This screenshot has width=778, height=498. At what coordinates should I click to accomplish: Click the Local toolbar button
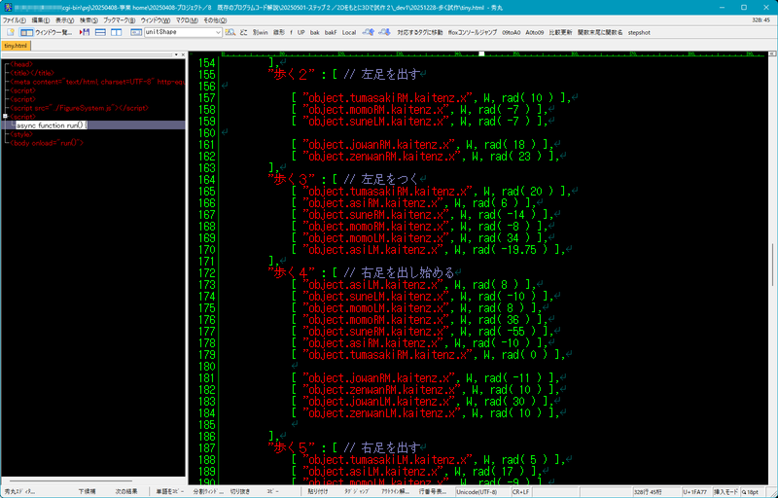coord(348,32)
